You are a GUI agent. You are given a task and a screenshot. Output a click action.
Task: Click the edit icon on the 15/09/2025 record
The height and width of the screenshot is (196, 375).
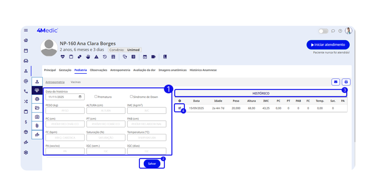179,108
